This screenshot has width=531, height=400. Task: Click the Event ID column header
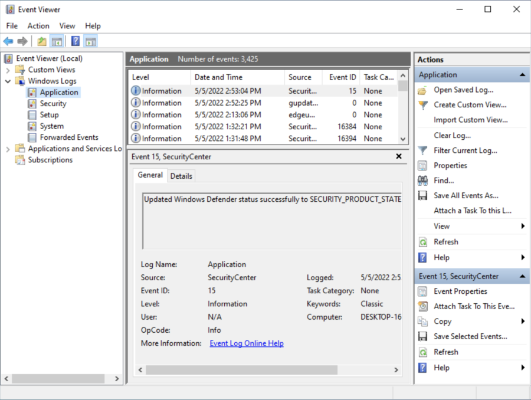tap(342, 77)
